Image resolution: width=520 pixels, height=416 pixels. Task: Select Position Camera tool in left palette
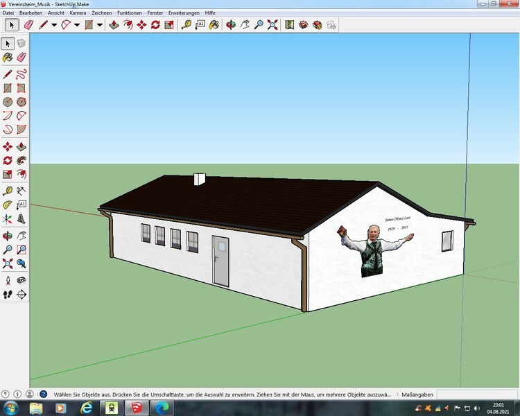[x=8, y=281]
